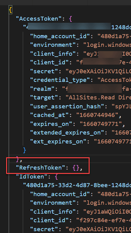The width and height of the screenshot is (131, 233).
Task: Select the "RefreshToken" key
Action: [x=41, y=168]
